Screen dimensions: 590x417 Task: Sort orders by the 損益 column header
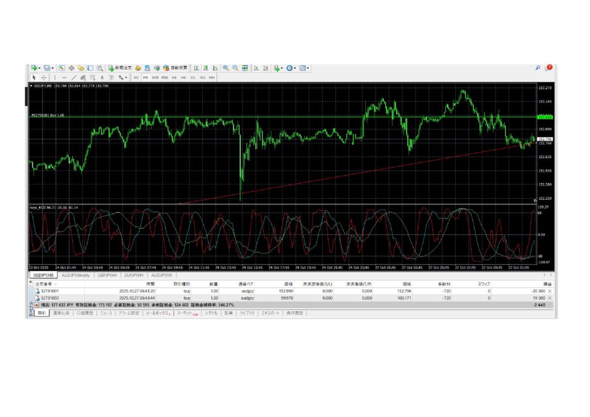540,284
